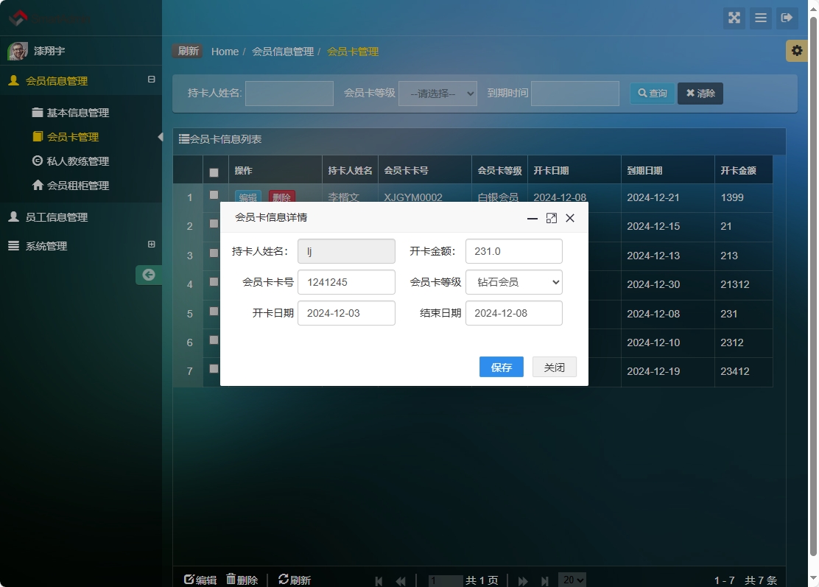Viewport: 819px width, 587px height.
Task: Open the settings gear below the toolbar
Action: coord(796,51)
